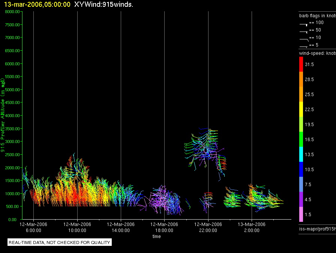Click the orange 25.5 knots swatch

(x=301, y=94)
